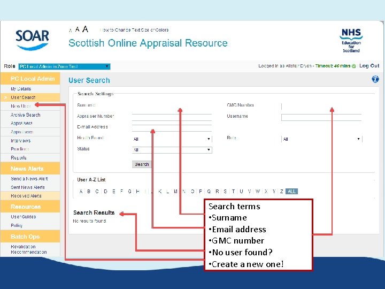Image resolution: width=385 pixels, height=289 pixels.
Task: Open Appraisers in sidebar
Action: 21,123
